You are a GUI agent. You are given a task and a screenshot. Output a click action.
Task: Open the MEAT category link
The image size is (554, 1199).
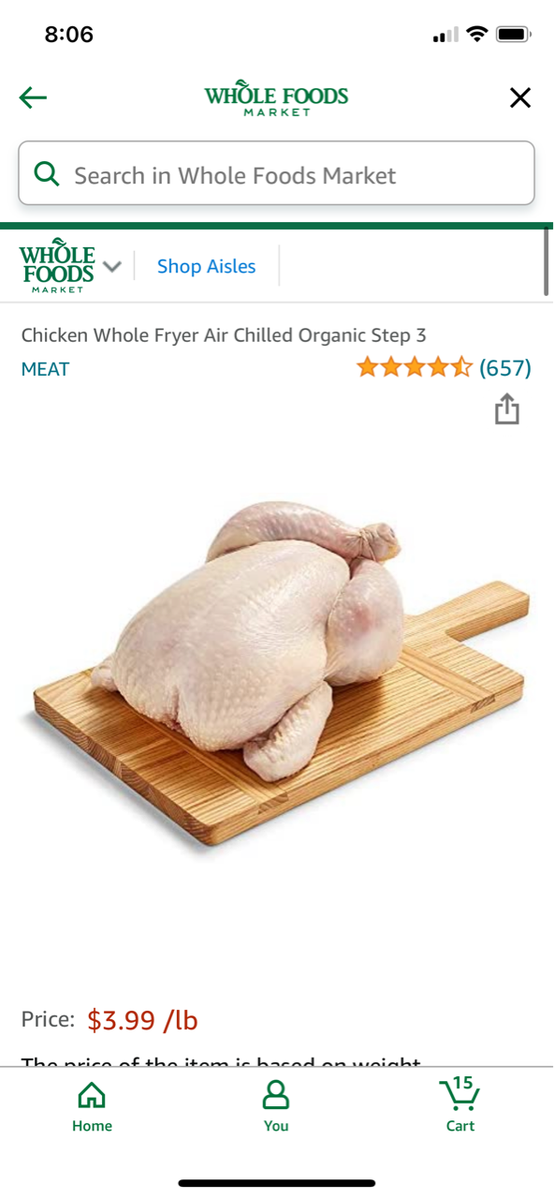(x=45, y=369)
